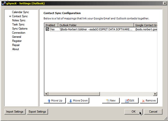Create a New contact sync mapping
This screenshot has width=168, height=121.
click(x=111, y=101)
